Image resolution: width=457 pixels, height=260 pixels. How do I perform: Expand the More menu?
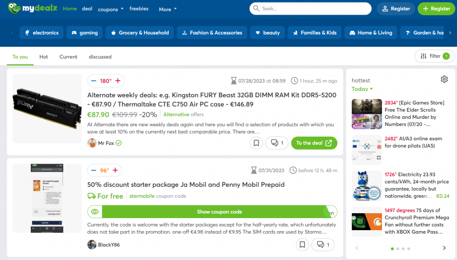pos(168,9)
